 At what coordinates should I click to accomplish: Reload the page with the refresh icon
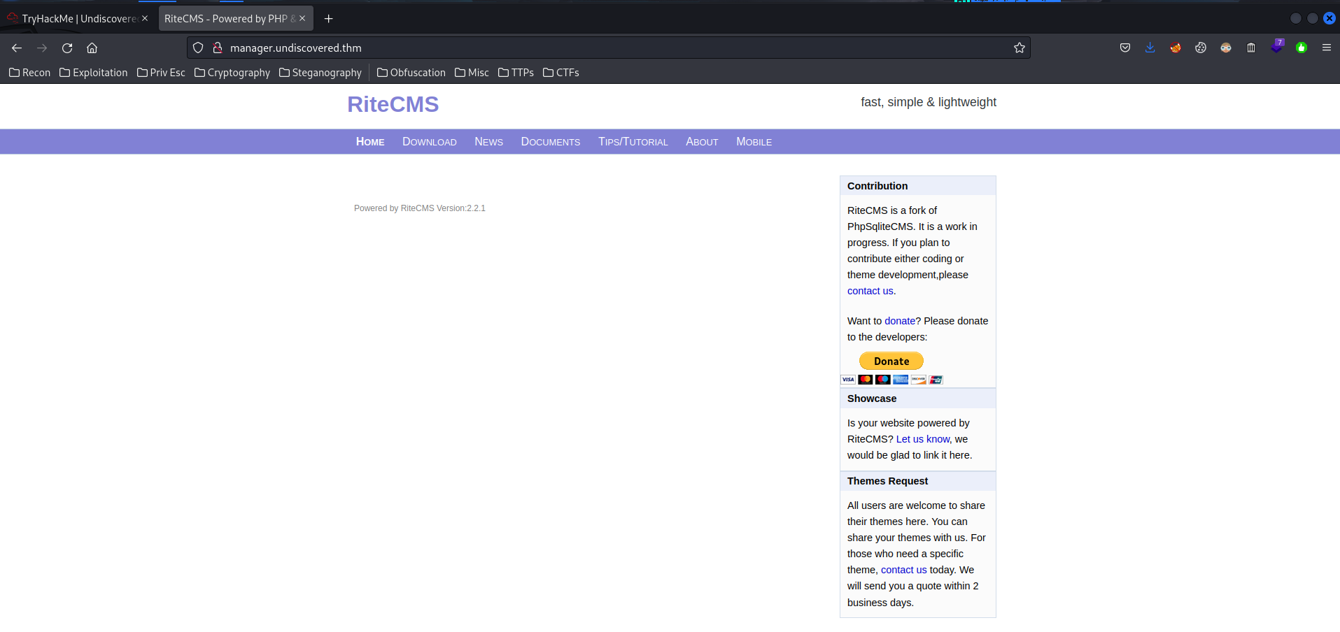pos(67,48)
